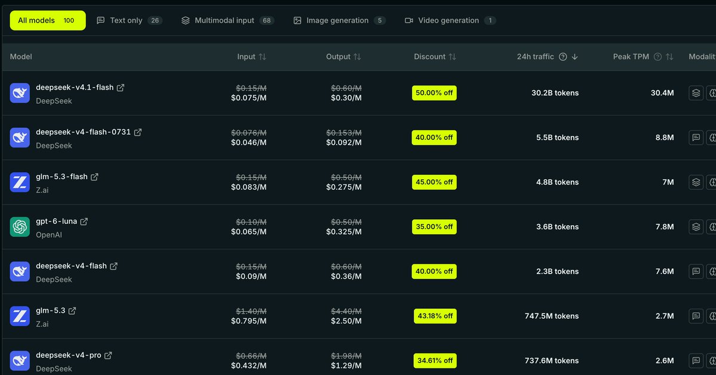This screenshot has width=716, height=375.
Task: Click the $2.50/M output price
Action: pyautogui.click(x=346, y=321)
